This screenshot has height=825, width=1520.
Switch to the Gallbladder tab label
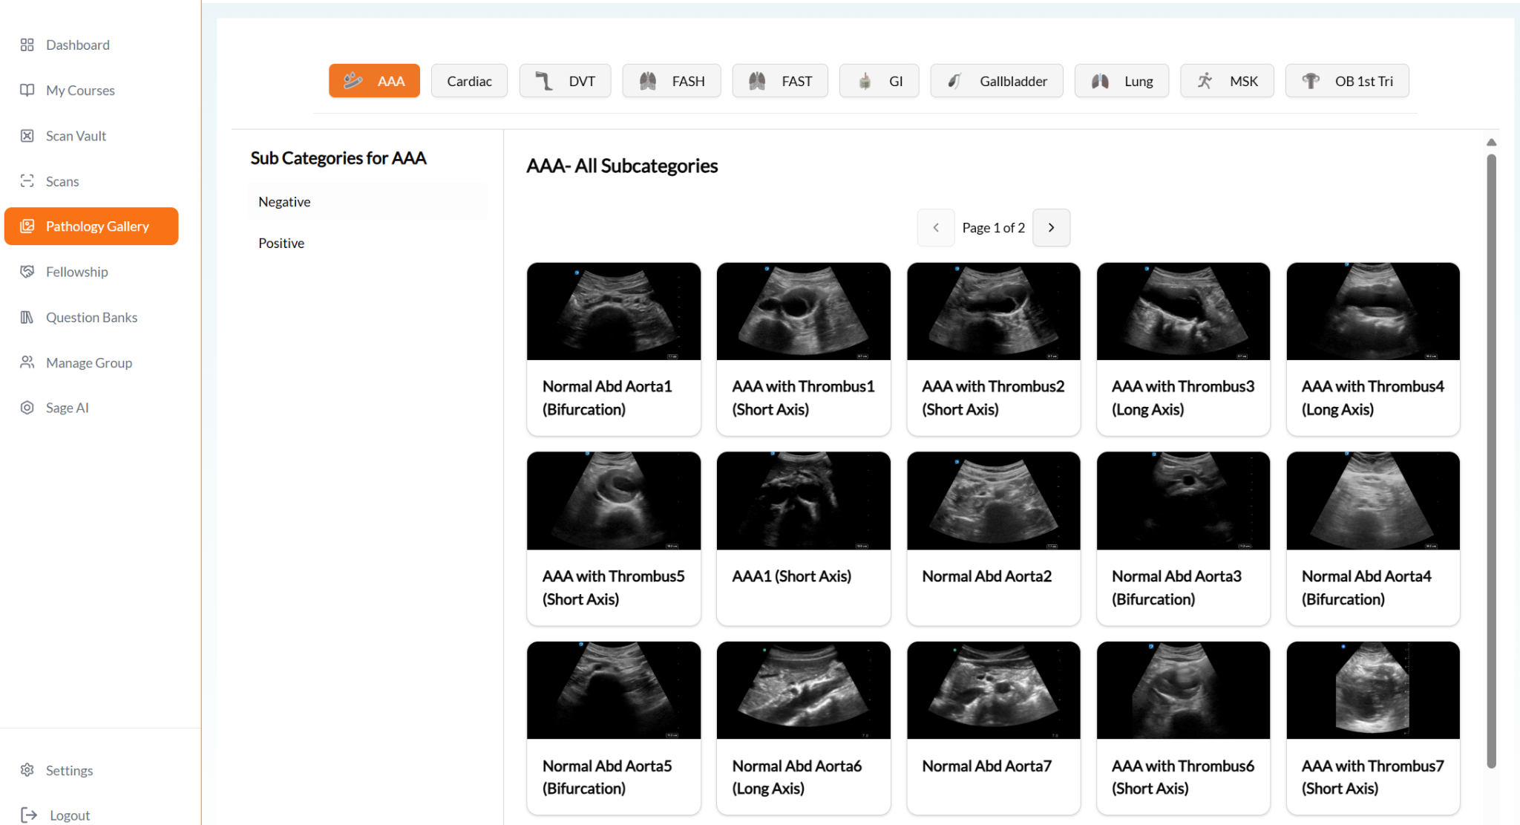click(x=1013, y=81)
